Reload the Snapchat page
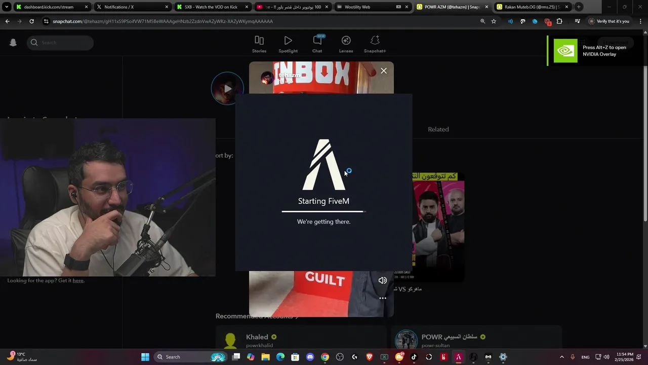 [32, 21]
